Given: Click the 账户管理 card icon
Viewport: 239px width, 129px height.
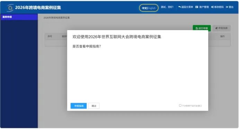Looking at the screenshot, I should 197,7.
